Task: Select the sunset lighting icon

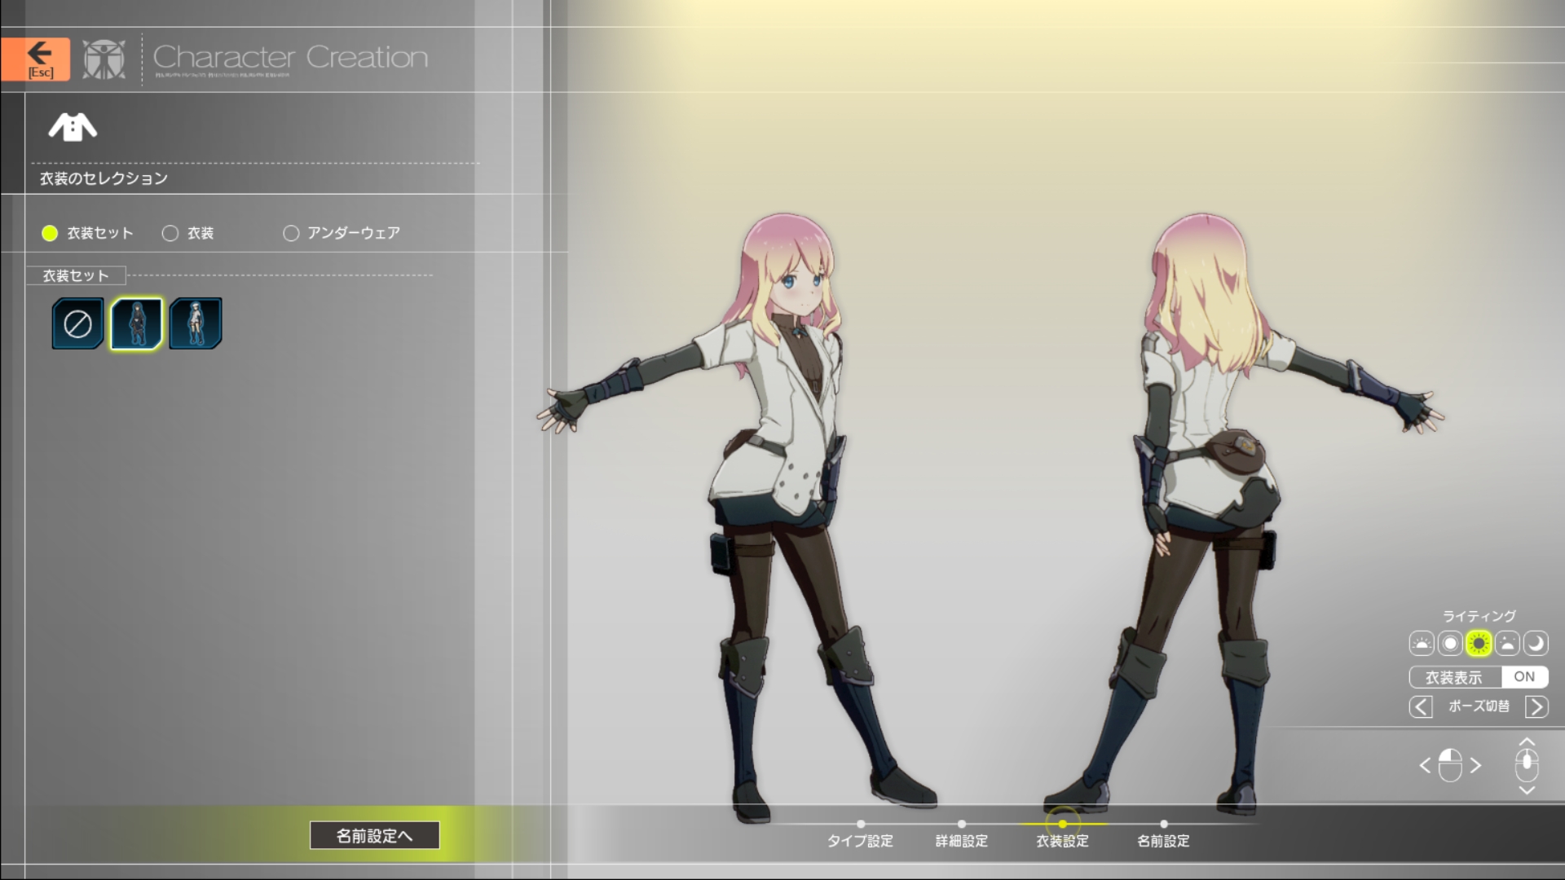Action: (1507, 644)
